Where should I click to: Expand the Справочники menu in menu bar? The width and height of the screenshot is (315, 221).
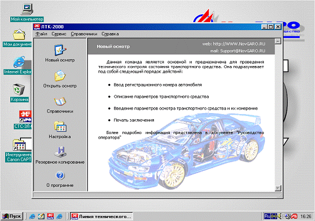pyautogui.click(x=84, y=34)
